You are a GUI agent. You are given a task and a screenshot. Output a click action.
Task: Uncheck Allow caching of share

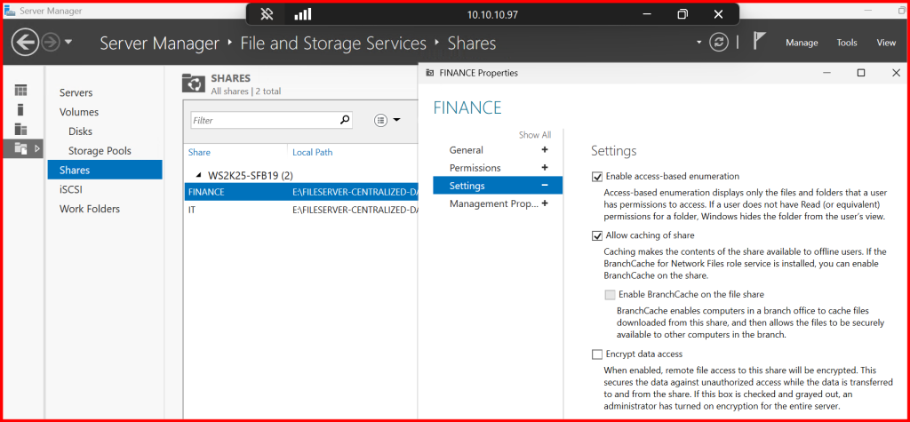coord(597,235)
